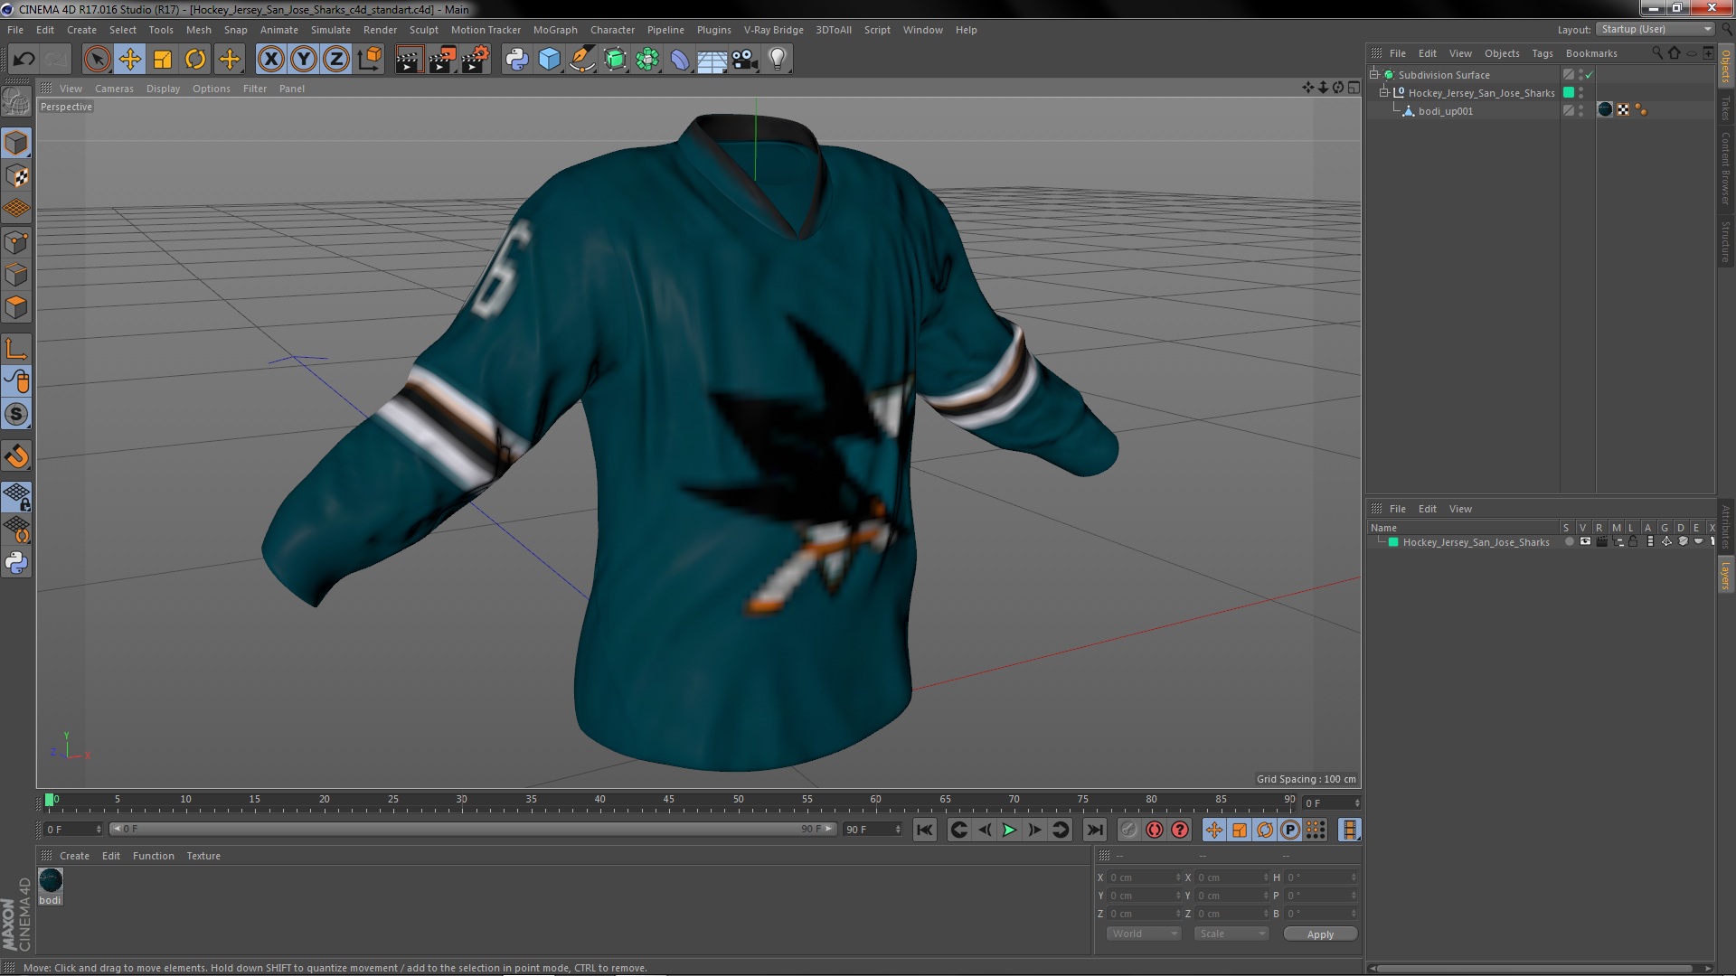Click green layer color swatch of Hockey_Jersey
The height and width of the screenshot is (976, 1736).
1393,542
